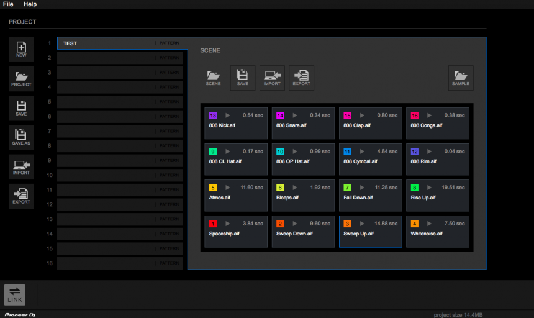Image resolution: width=534 pixels, height=318 pixels.
Task: Select the Whitenoise.aif file name
Action: click(x=427, y=234)
